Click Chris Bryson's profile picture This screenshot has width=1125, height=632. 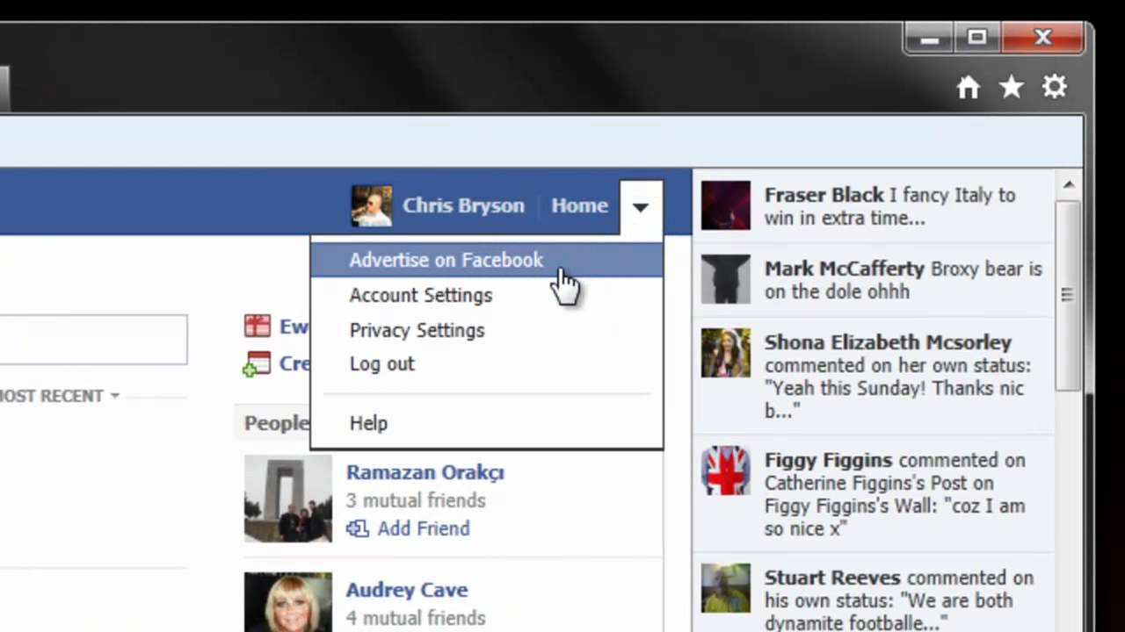pyautogui.click(x=372, y=205)
